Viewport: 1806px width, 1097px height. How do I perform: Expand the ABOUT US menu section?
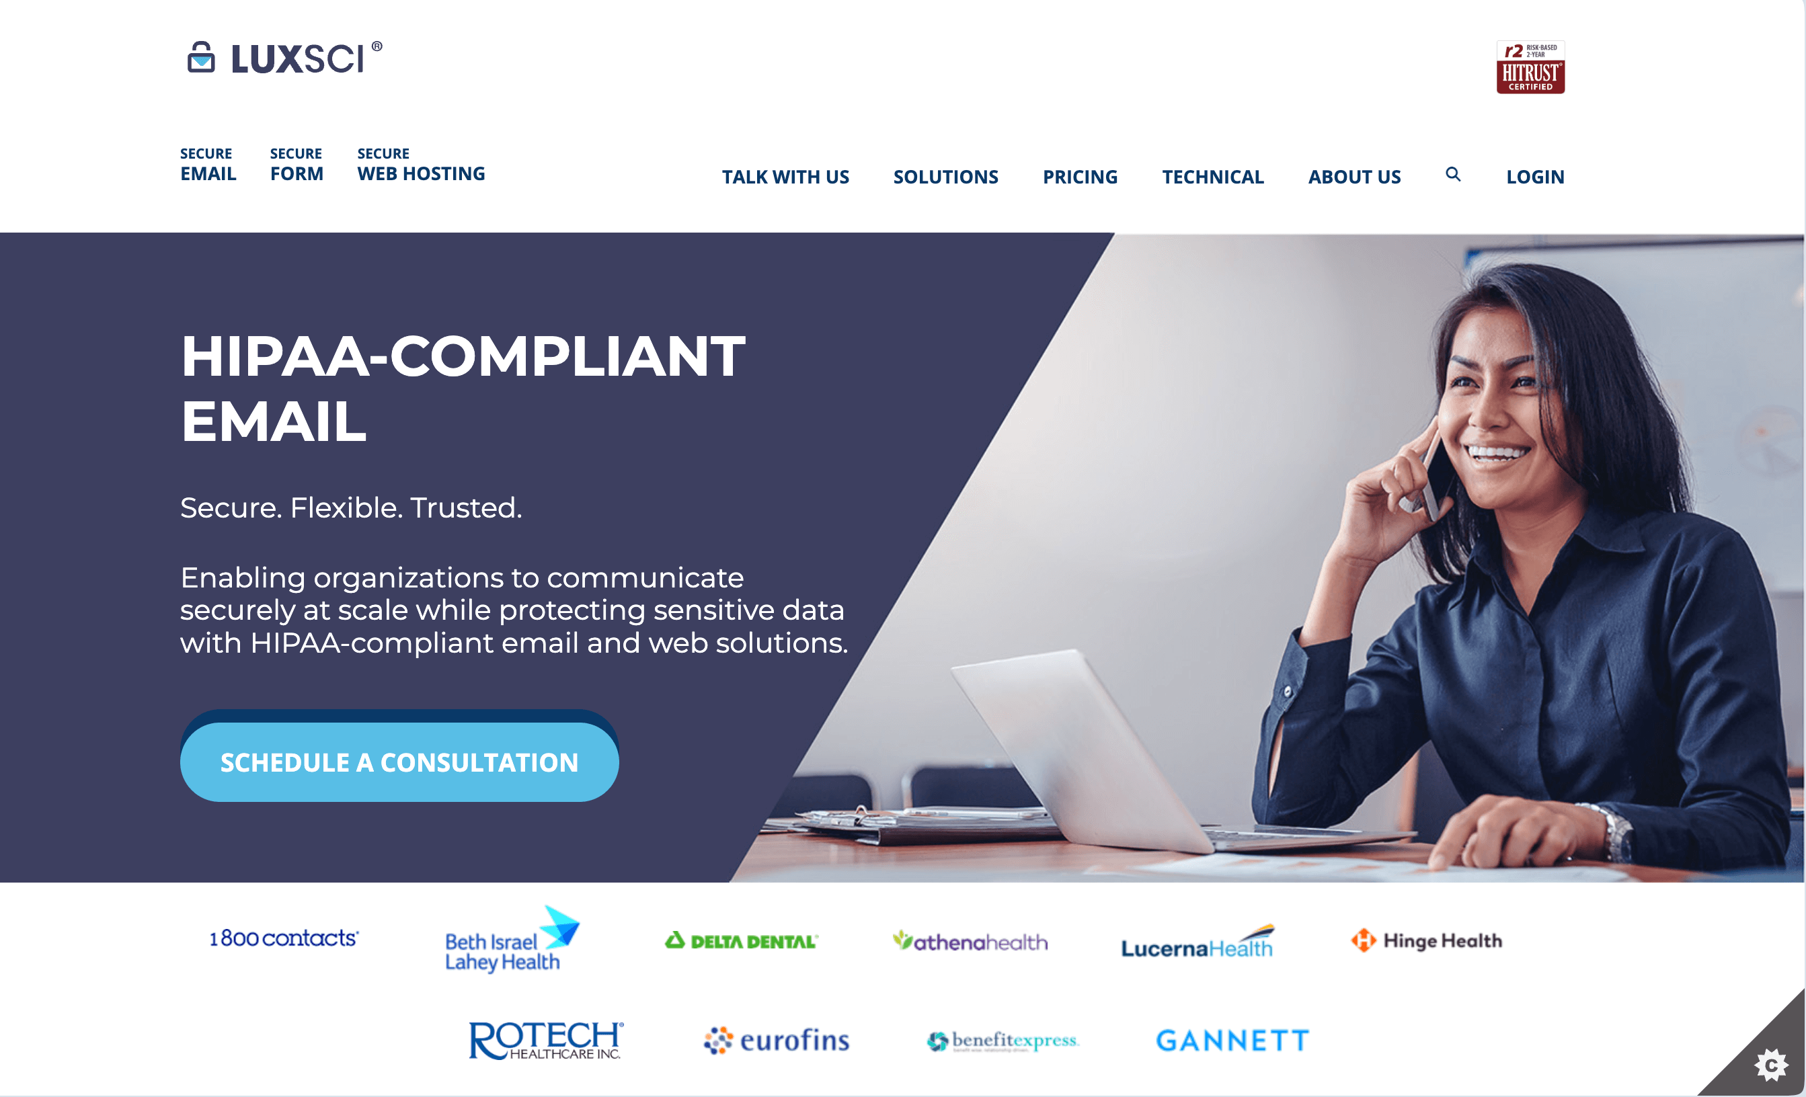(1353, 175)
